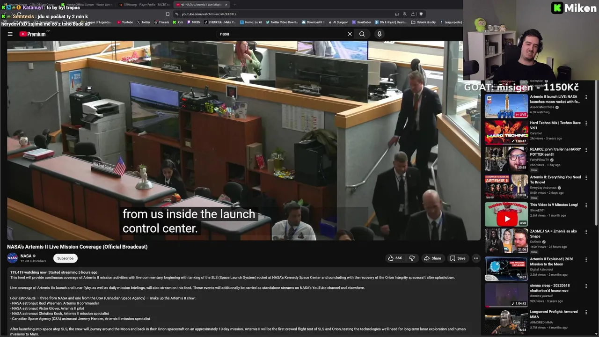Screen dimensions: 599x337
Task: Open Artemis II launch LIVE thumbnail
Action: 506,106
